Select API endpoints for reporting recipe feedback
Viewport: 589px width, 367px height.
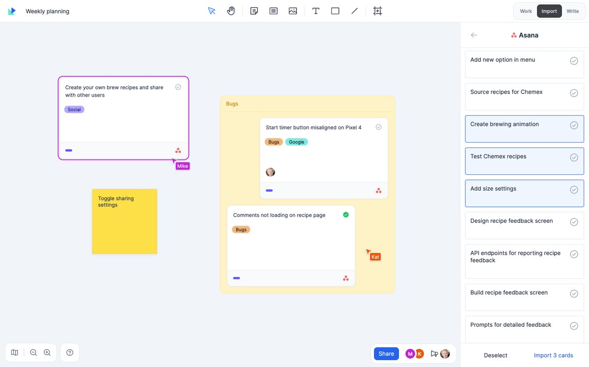[x=524, y=261]
